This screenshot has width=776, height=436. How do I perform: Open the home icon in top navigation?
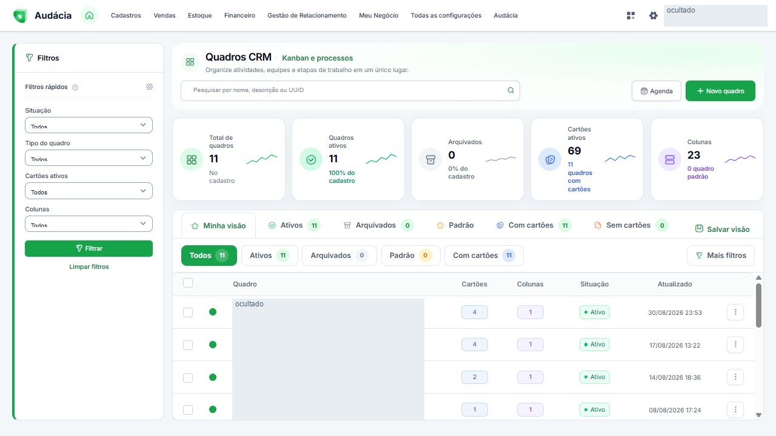tap(89, 15)
